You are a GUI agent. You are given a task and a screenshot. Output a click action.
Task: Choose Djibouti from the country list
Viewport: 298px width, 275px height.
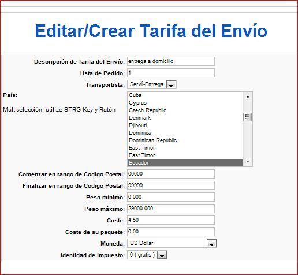click(x=185, y=125)
